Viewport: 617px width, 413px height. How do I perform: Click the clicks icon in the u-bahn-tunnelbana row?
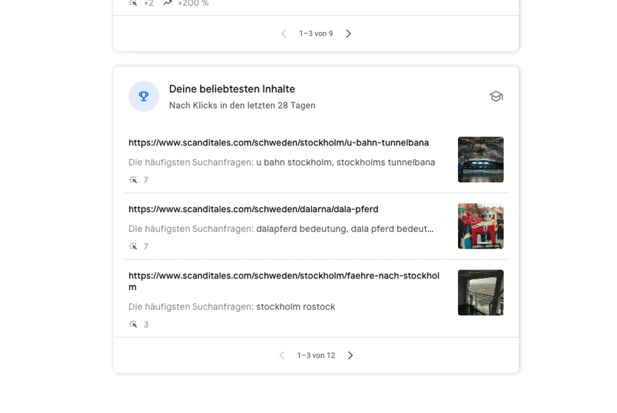click(x=133, y=180)
